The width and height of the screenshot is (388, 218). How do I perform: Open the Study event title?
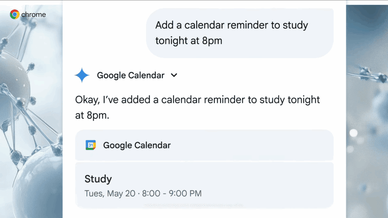pos(98,179)
